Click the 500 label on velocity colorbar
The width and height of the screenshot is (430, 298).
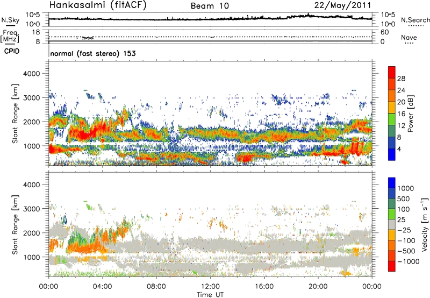click(x=404, y=198)
